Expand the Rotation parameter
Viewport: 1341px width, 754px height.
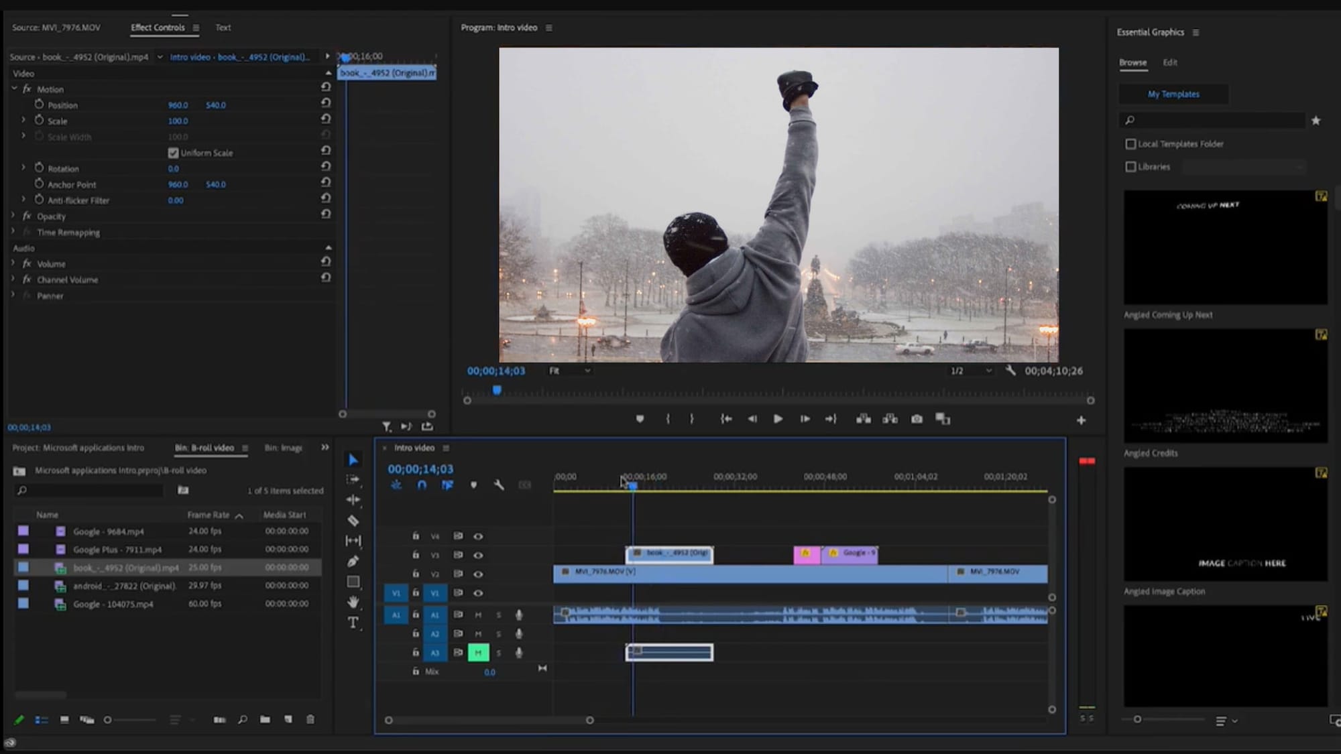coord(23,168)
